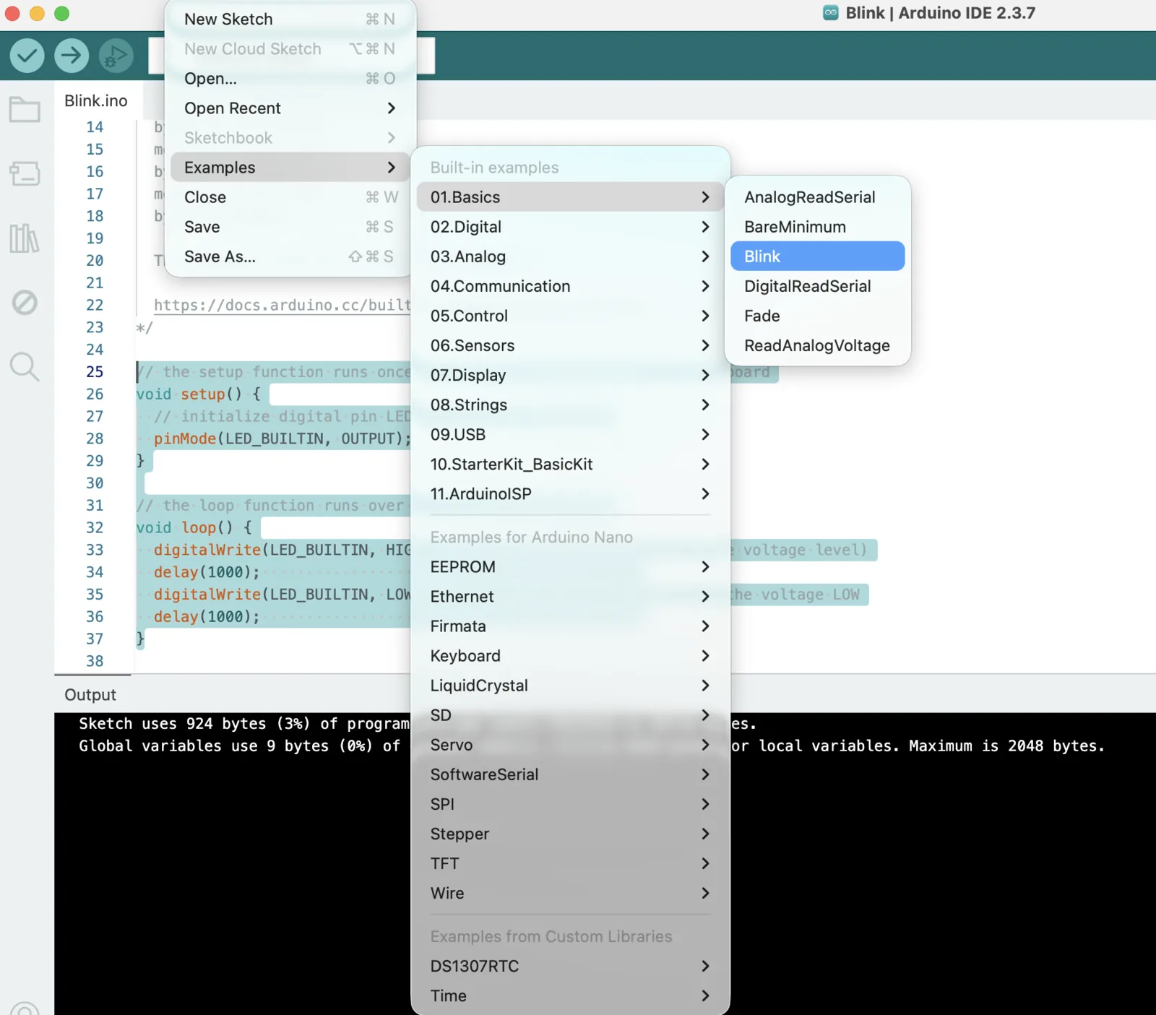The height and width of the screenshot is (1015, 1156).
Task: Expand the 02.Digital examples submenu
Action: click(465, 227)
